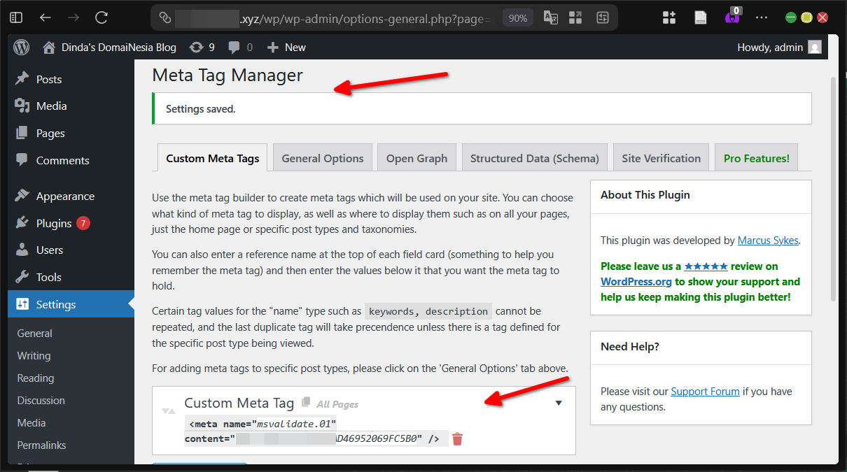Click the purple extension icon with 0 badge

tap(732, 17)
